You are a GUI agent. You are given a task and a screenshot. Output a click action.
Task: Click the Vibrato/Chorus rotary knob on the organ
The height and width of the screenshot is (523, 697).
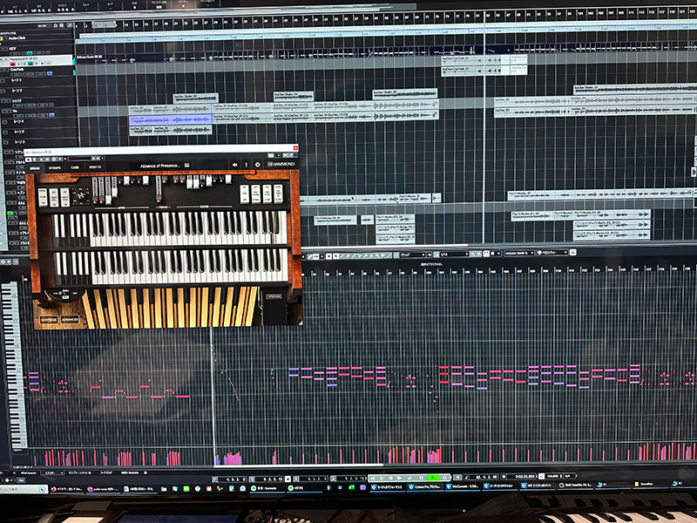pyautogui.click(x=81, y=196)
